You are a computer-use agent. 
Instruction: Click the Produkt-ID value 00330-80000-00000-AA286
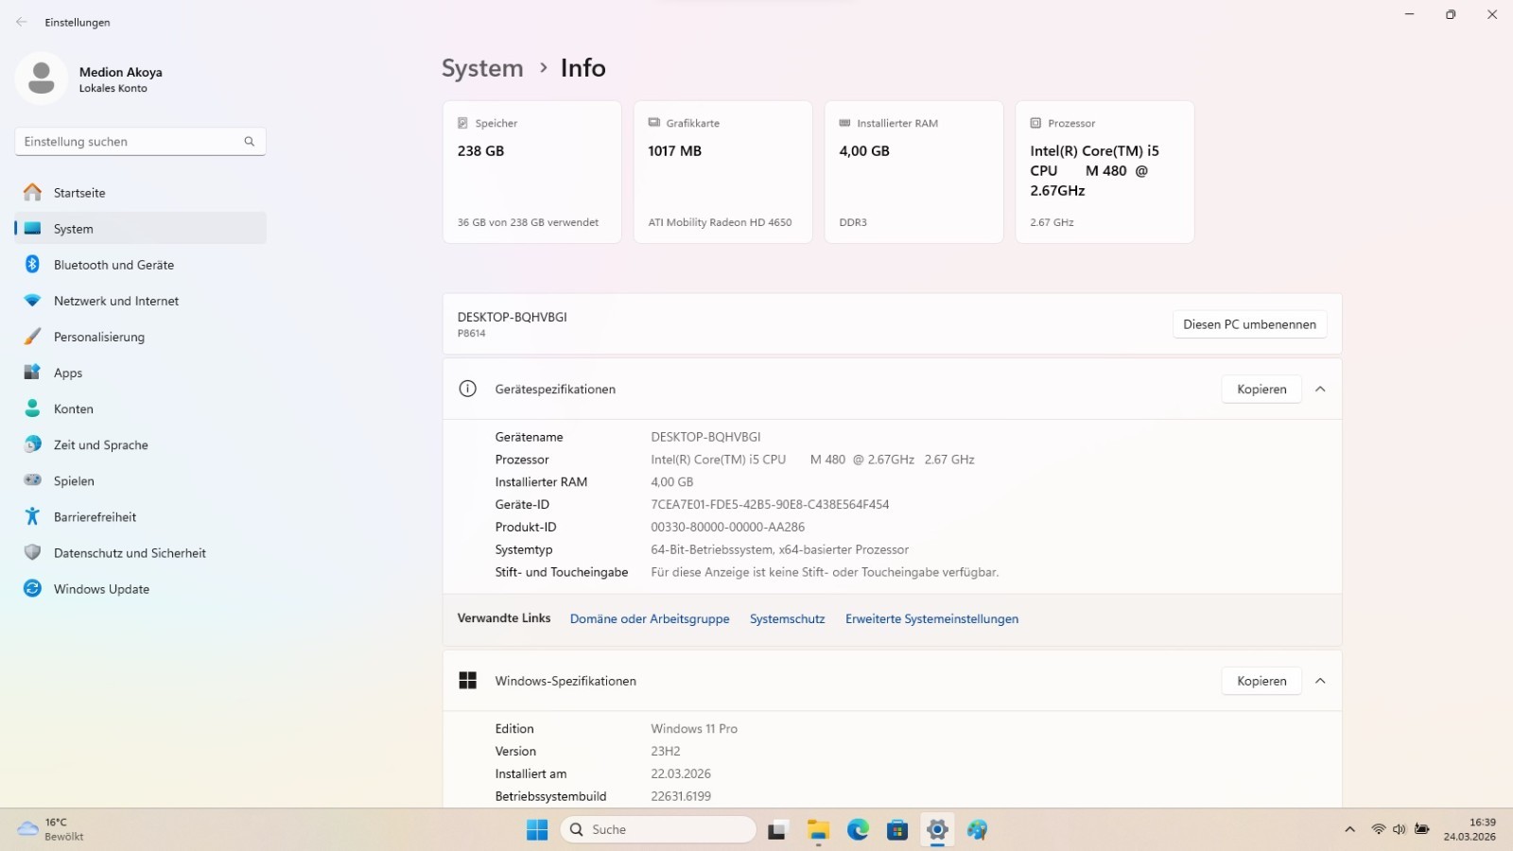(727, 528)
